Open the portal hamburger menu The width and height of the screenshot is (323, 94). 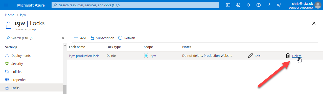[x=6, y=5]
